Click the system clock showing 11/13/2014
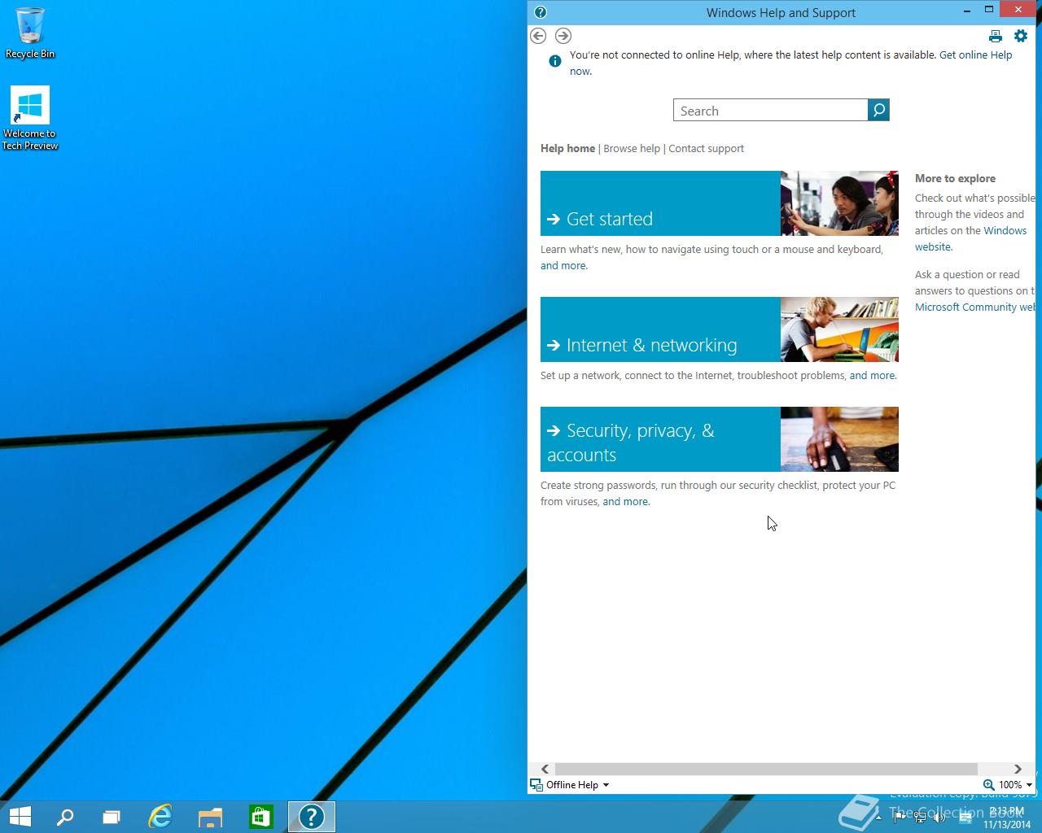 [1006, 818]
